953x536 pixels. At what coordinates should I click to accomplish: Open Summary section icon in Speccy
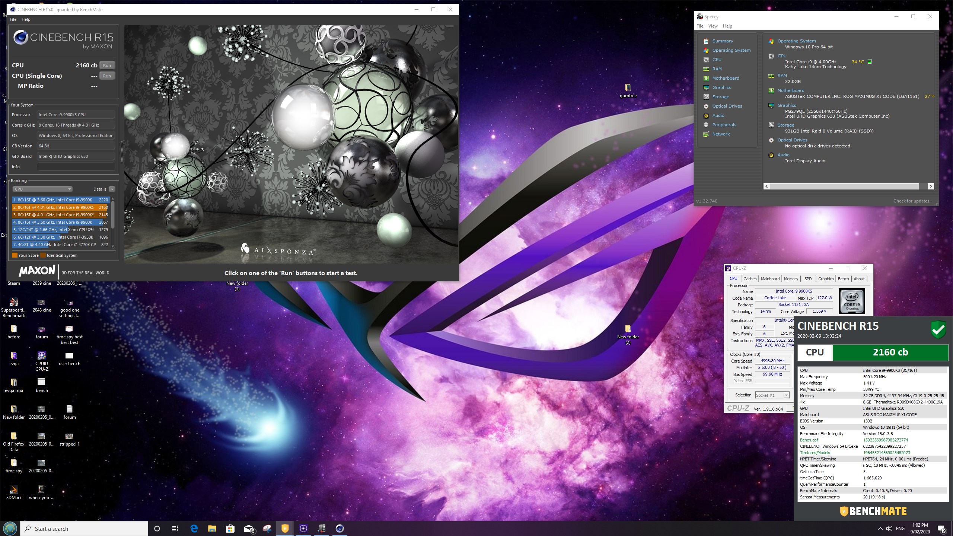pyautogui.click(x=706, y=41)
